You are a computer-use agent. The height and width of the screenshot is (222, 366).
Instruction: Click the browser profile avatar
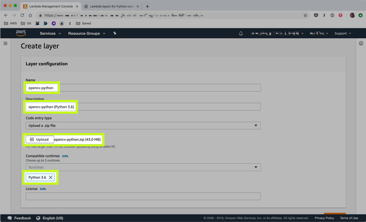[x=352, y=15]
